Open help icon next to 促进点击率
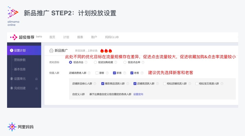The image size is (245, 136). (143, 62)
